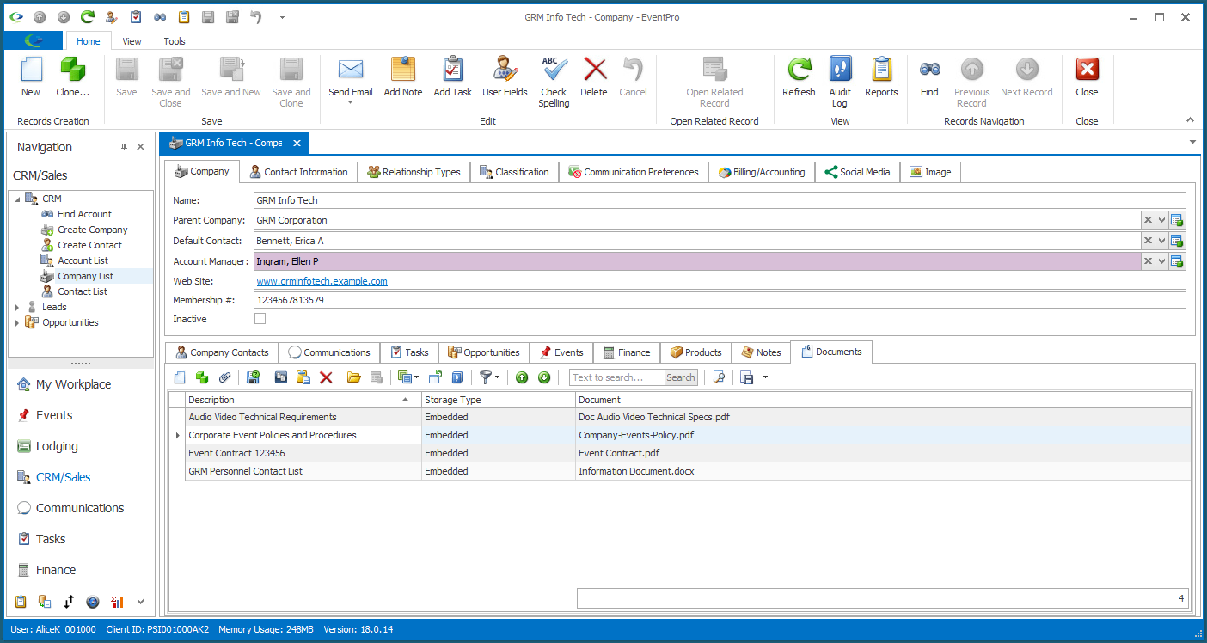Image resolution: width=1207 pixels, height=643 pixels.
Task: Click the Search button in Documents toolbar
Action: point(681,377)
